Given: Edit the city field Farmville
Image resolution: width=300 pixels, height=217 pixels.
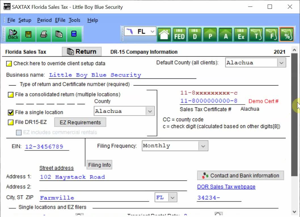Looking at the screenshot, I should (94, 198).
